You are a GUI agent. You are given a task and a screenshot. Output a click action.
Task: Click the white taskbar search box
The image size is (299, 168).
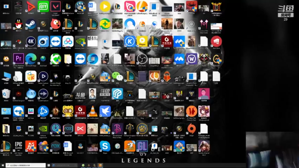26,165
